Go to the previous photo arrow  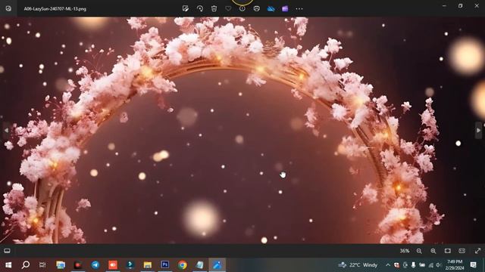[6, 131]
